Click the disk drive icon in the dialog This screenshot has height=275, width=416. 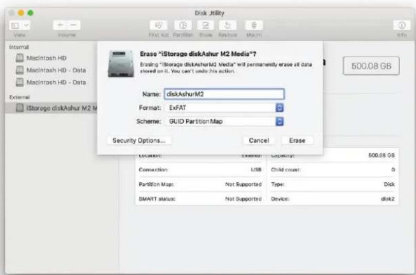(x=121, y=64)
